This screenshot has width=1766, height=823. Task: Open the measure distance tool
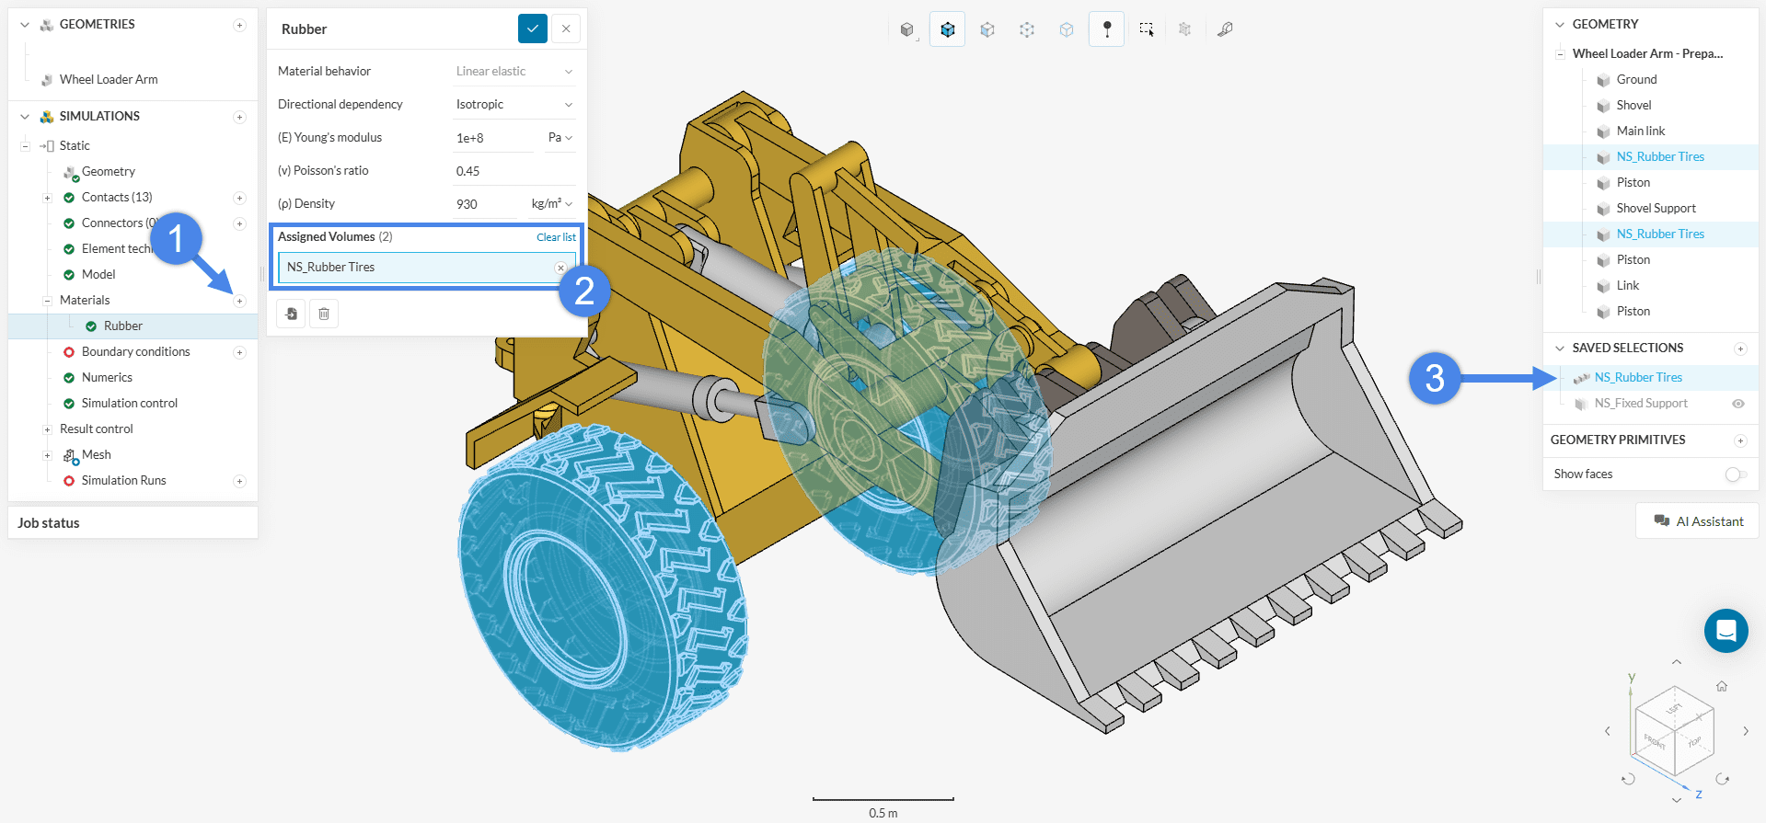click(1224, 29)
